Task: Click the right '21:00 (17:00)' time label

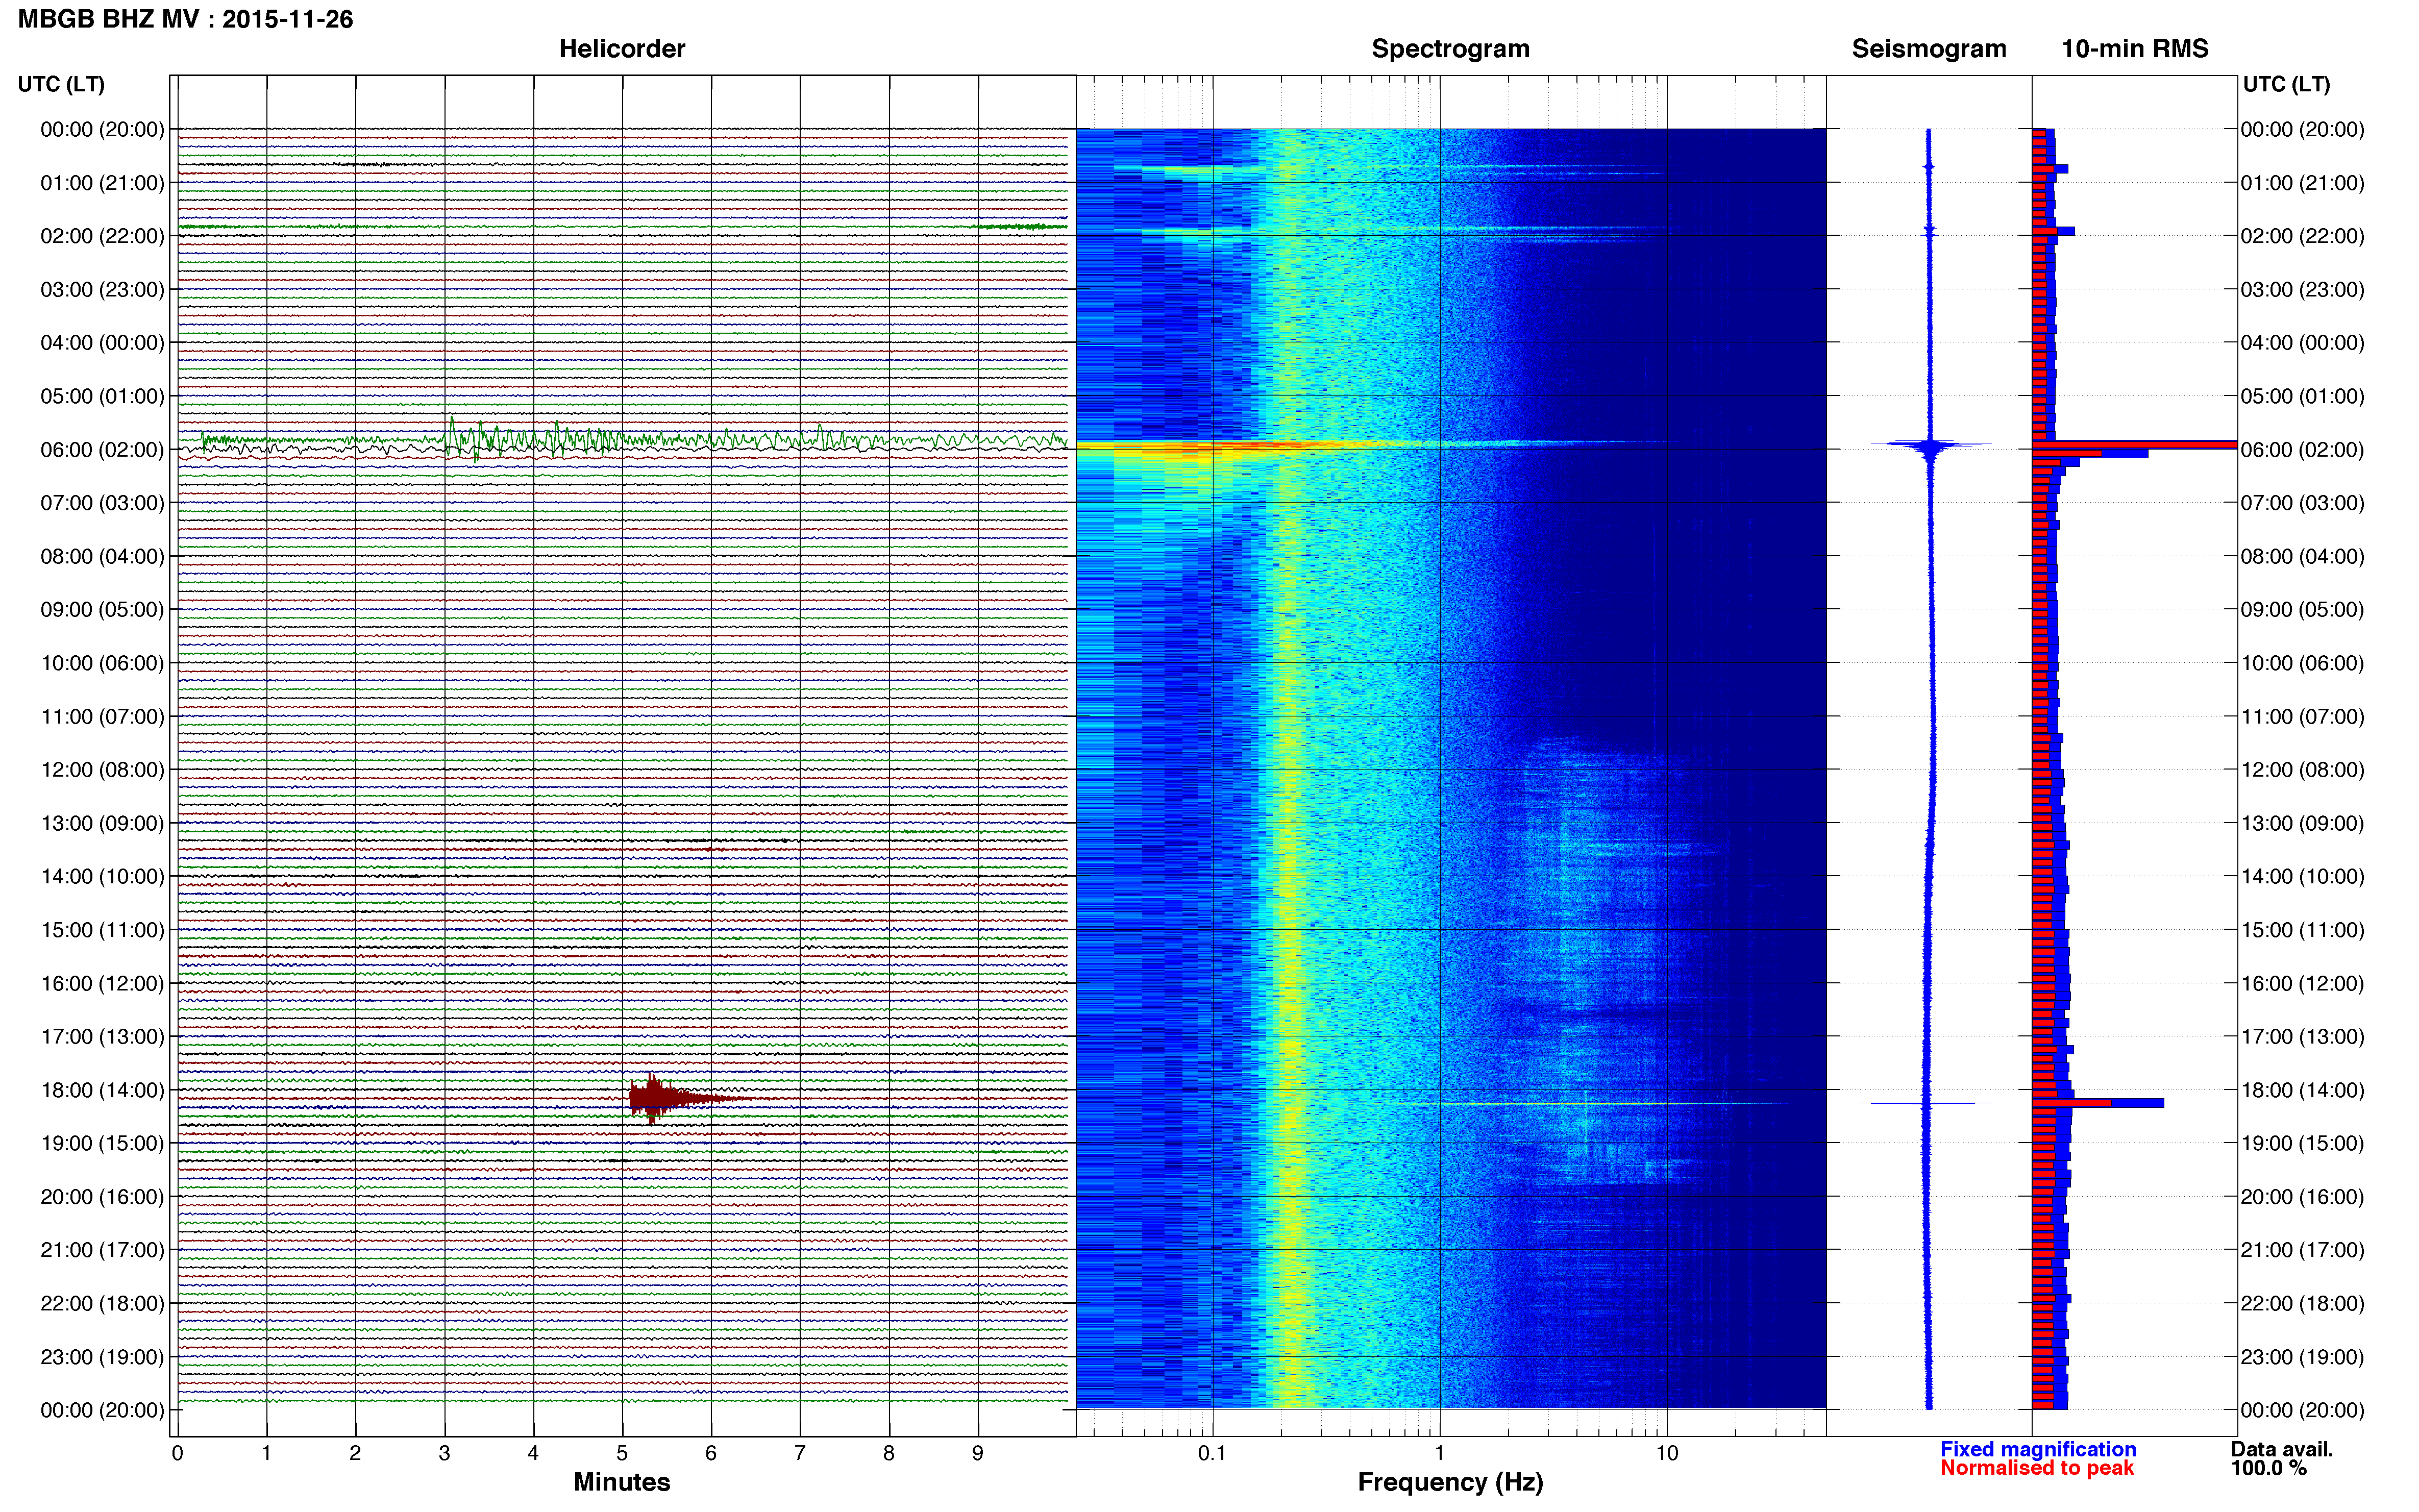Action: [x=2302, y=1250]
